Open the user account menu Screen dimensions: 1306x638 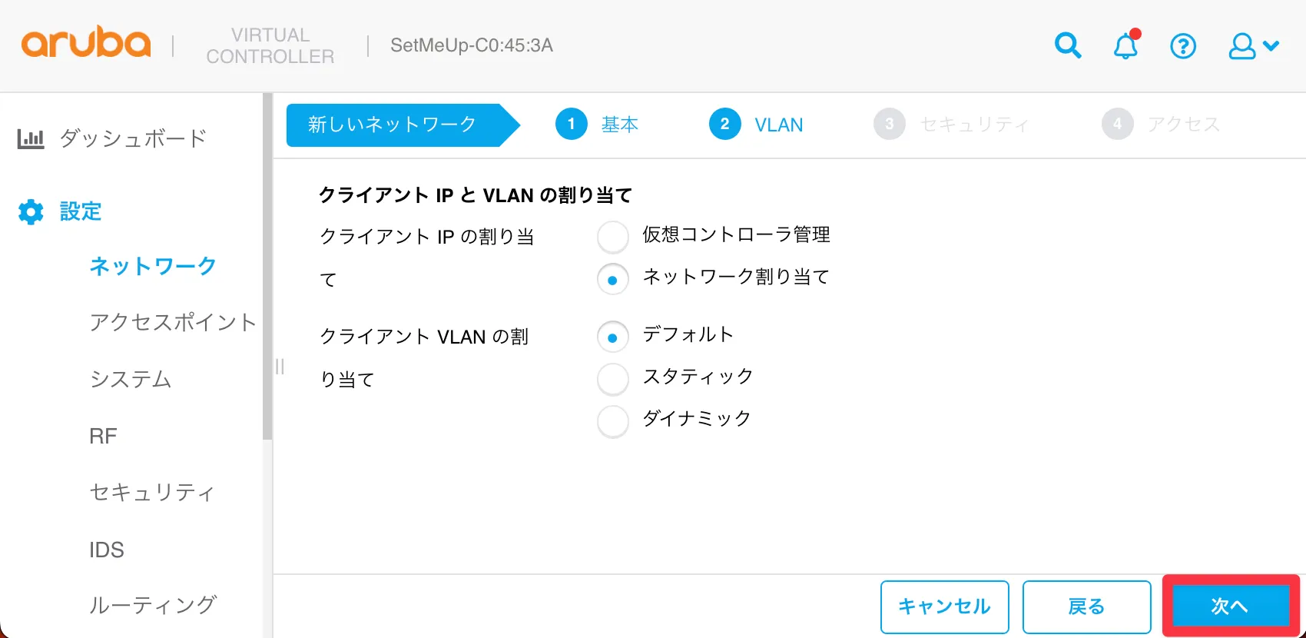[x=1253, y=46]
